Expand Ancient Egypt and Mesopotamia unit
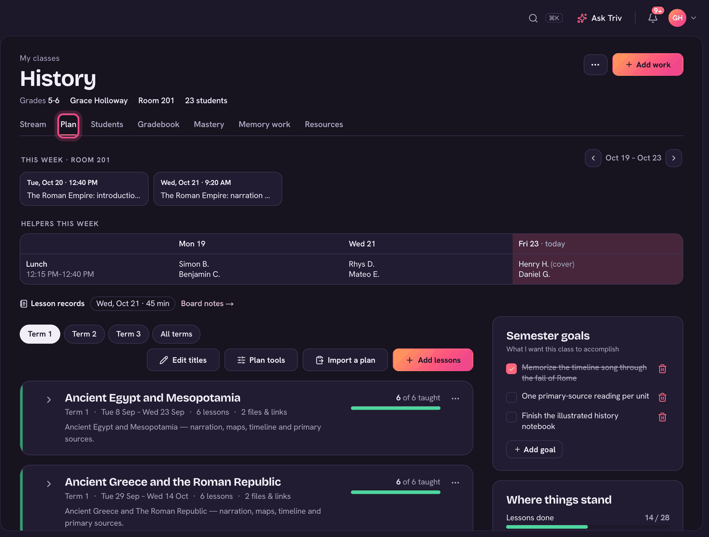Viewport: 709px width, 537px height. [x=49, y=400]
